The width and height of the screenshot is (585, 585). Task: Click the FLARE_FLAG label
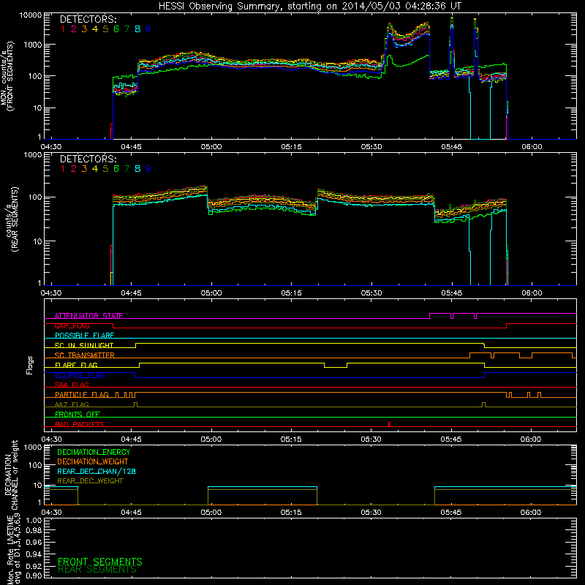tap(76, 365)
